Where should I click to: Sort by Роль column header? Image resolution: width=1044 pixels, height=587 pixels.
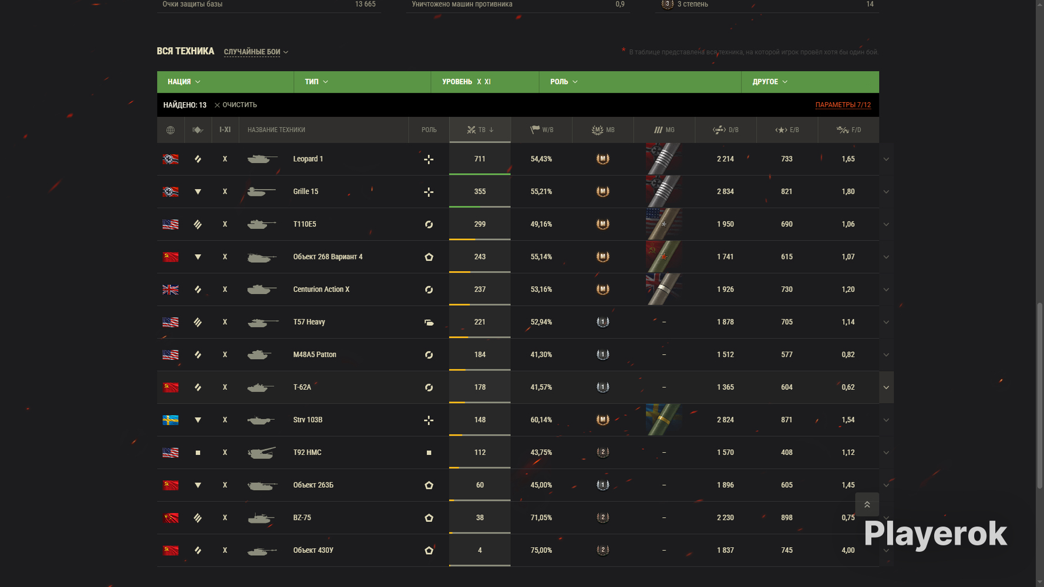pyautogui.click(x=429, y=130)
